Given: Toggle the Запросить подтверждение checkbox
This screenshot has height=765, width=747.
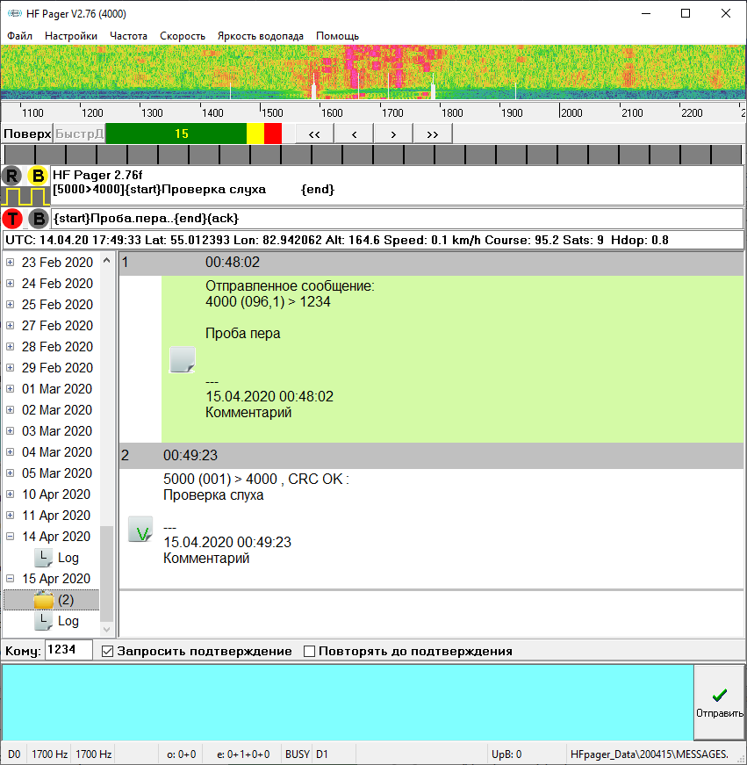Looking at the screenshot, I should point(108,652).
